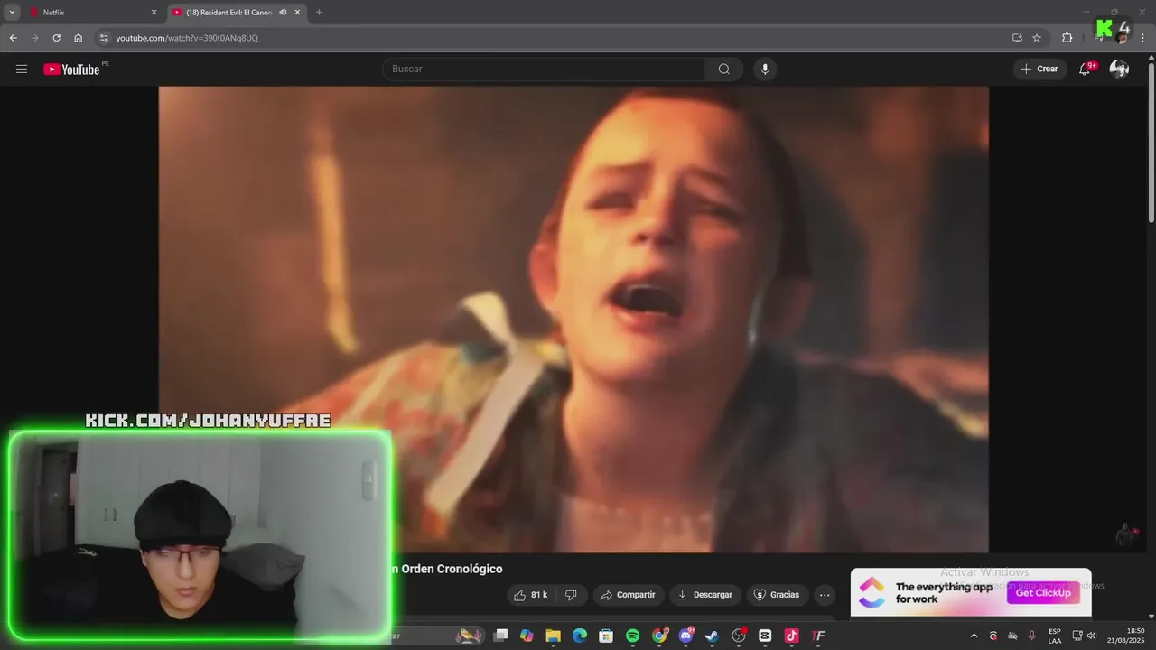Open Microsoft Edge from taskbar
The height and width of the screenshot is (650, 1156).
580,636
